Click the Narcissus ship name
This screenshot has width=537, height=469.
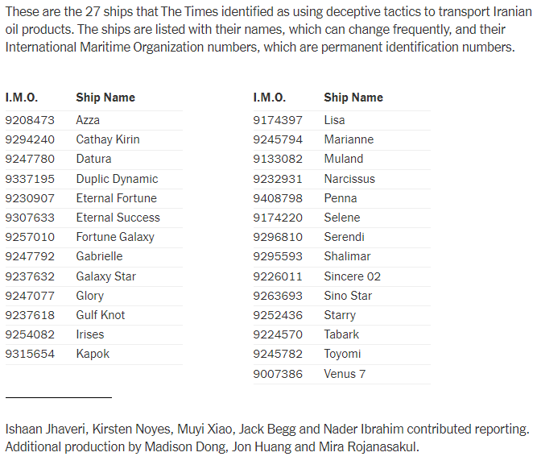coord(349,179)
